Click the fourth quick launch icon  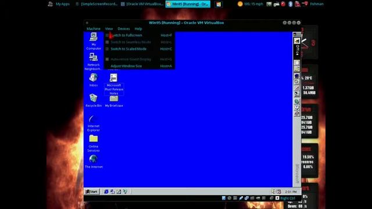[x=125, y=192]
